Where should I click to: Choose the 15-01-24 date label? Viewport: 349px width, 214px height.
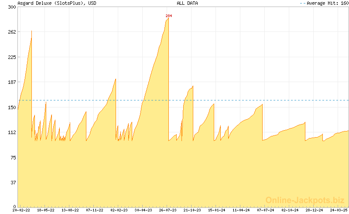tap(217, 210)
